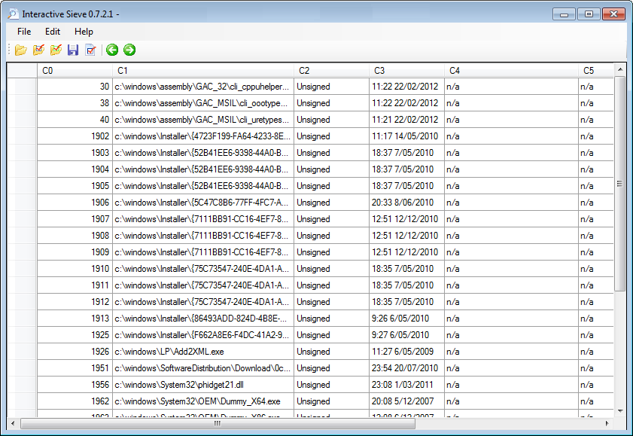Click the document with red checkmark icon

click(x=90, y=50)
